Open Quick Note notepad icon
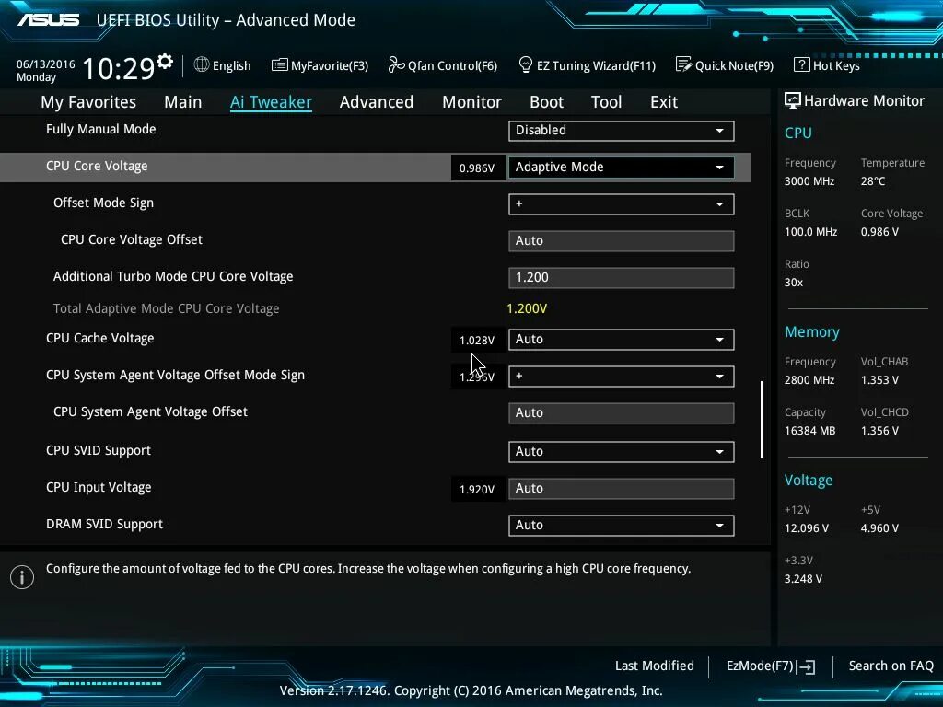This screenshot has width=943, height=707. pos(683,64)
